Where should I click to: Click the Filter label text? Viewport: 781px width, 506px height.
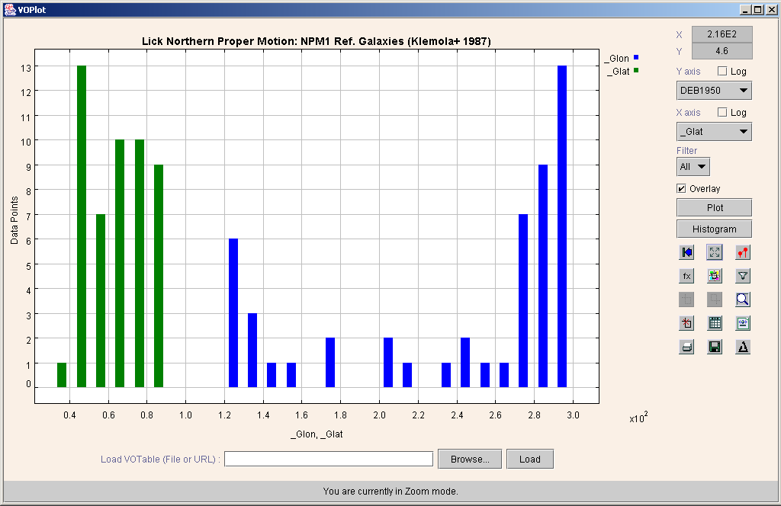pos(686,151)
